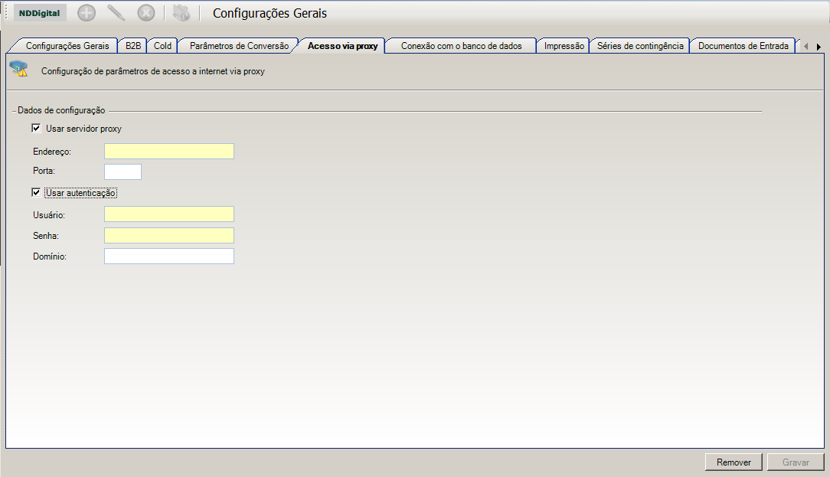Screen dimensions: 830x477
Task: Open the Séries de contingência tab
Action: pyautogui.click(x=640, y=46)
